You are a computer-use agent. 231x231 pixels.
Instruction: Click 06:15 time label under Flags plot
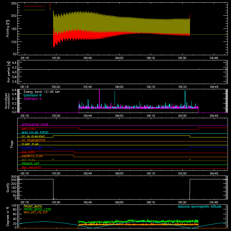(151, 174)
